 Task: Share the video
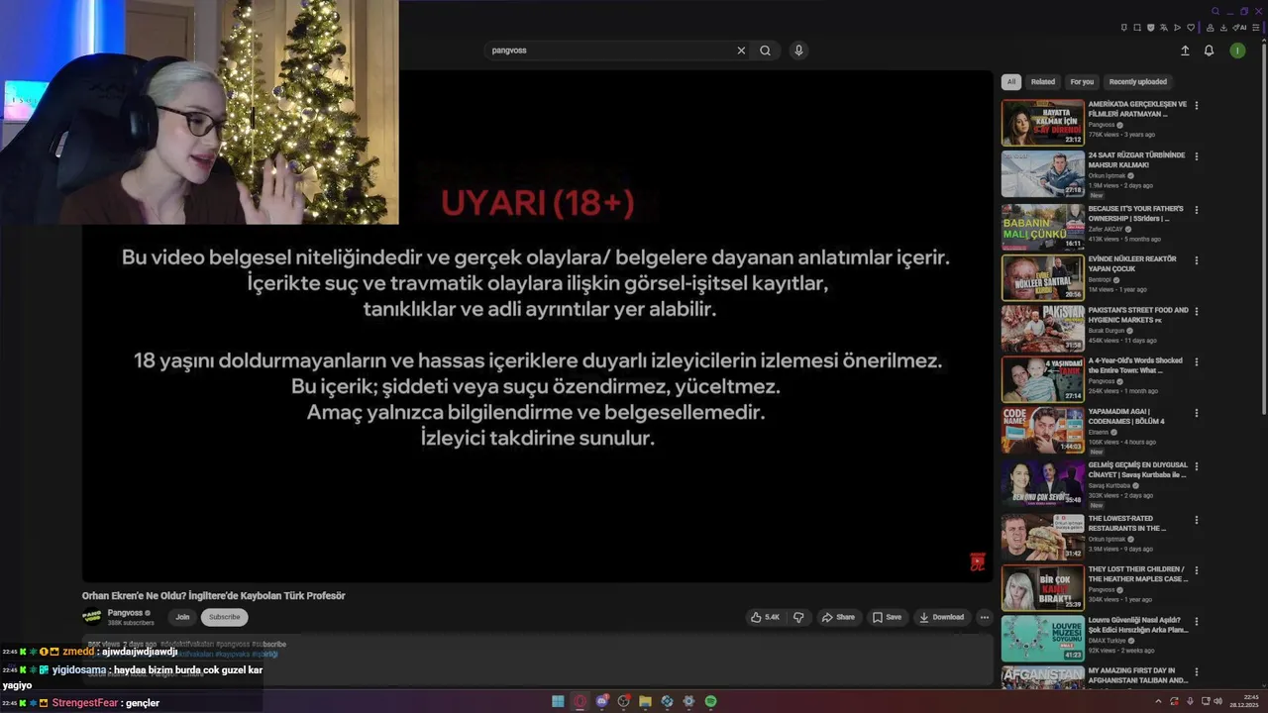(838, 617)
